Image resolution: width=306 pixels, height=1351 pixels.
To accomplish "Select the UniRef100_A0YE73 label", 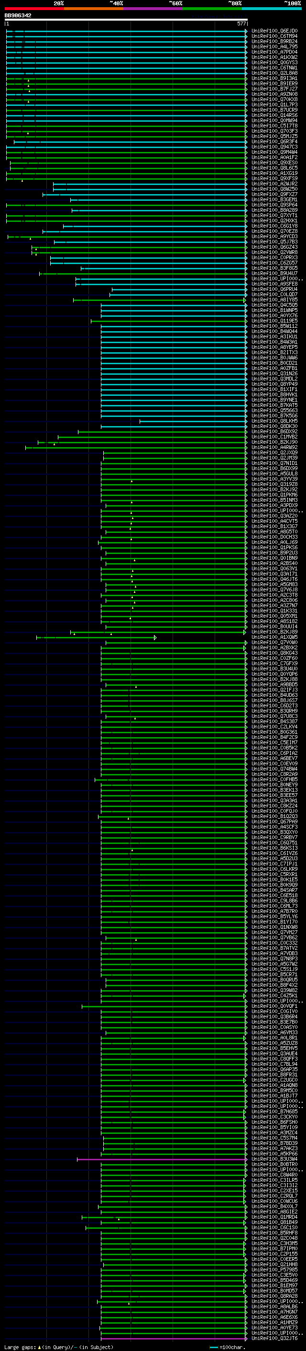I will click(x=274, y=1328).
